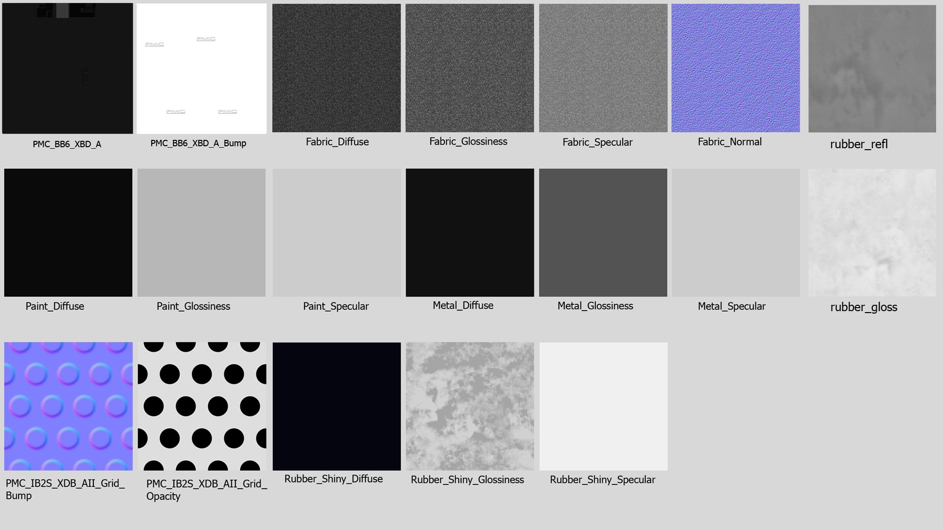Open the Rubber_Shiny_Glossiness cloudy texture

click(470, 406)
